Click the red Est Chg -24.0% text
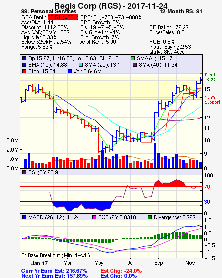Image resolution: width=222 pixels, height=278 pixels. click(x=121, y=271)
